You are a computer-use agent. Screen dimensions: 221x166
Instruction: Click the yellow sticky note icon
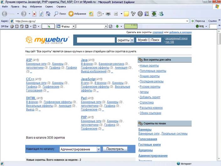coord(126,14)
